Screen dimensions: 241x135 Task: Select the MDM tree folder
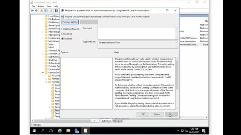[x=51, y=48]
